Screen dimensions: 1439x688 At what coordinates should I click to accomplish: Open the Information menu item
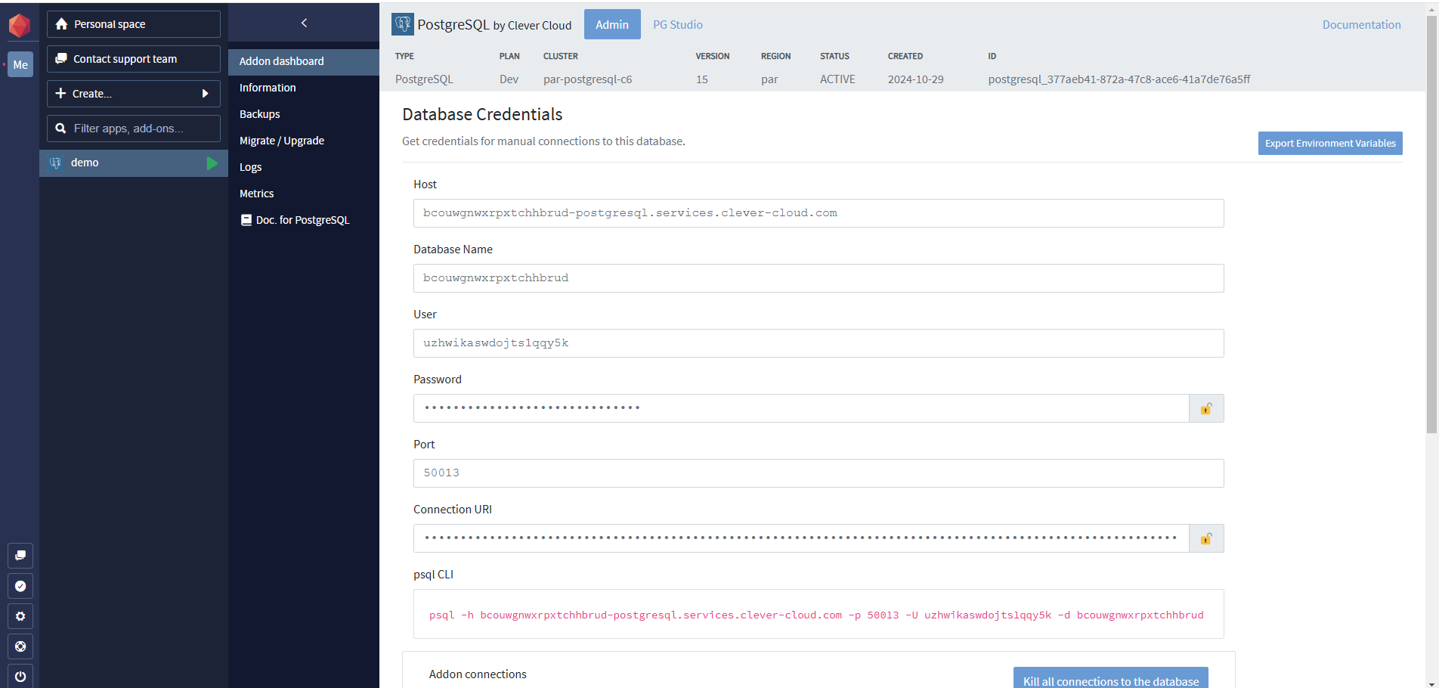click(x=304, y=88)
